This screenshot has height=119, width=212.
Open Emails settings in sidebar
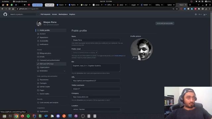tap(52, 57)
